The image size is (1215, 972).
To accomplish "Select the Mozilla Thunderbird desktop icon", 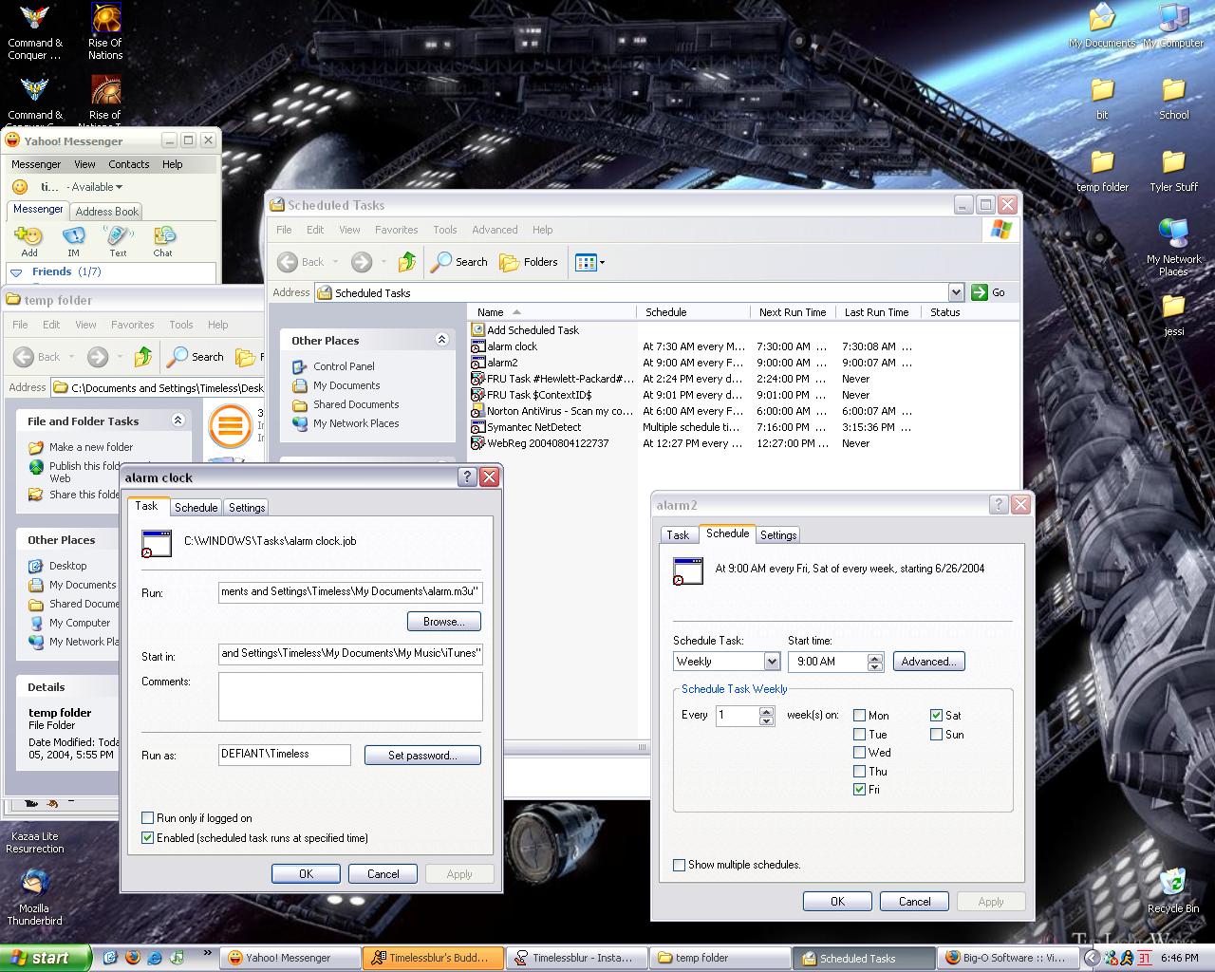I will pyautogui.click(x=35, y=898).
